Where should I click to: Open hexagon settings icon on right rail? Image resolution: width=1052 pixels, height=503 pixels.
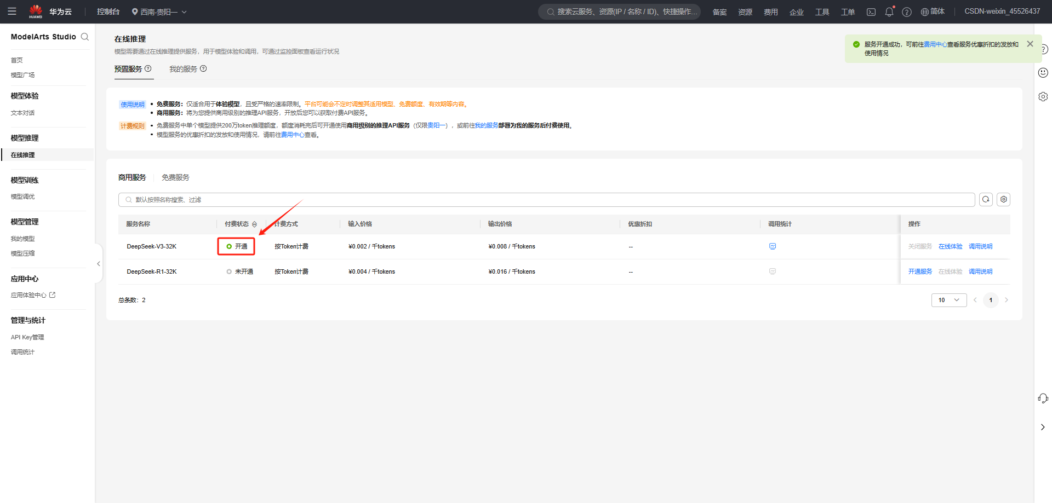(1043, 96)
